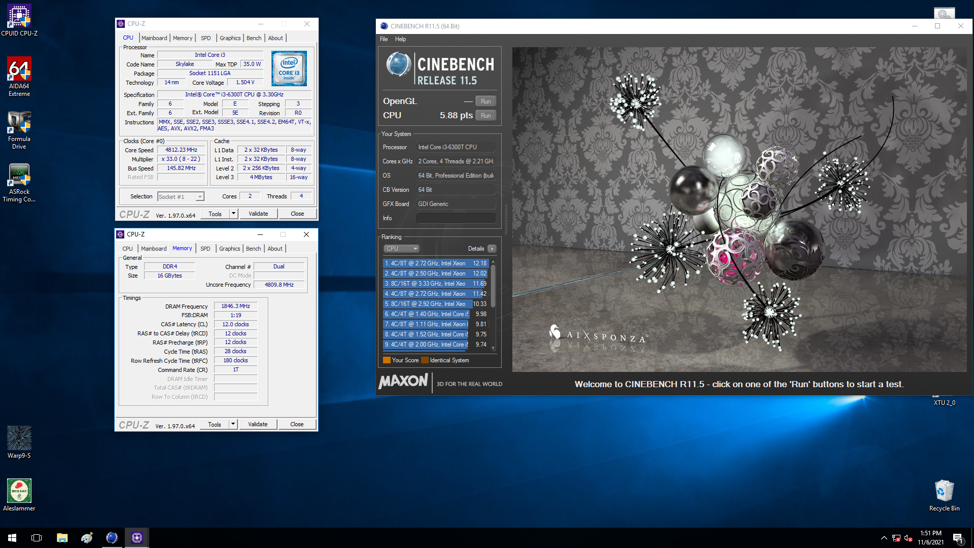Open Bench tab in top CPU-Z
Viewport: 974px width, 548px height.
pos(254,38)
